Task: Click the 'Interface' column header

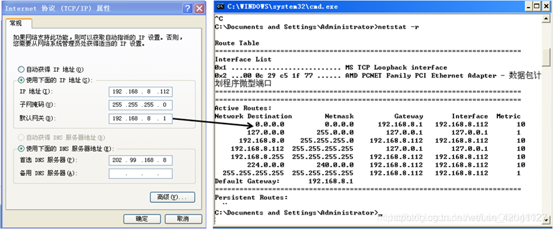Action: [x=470, y=116]
